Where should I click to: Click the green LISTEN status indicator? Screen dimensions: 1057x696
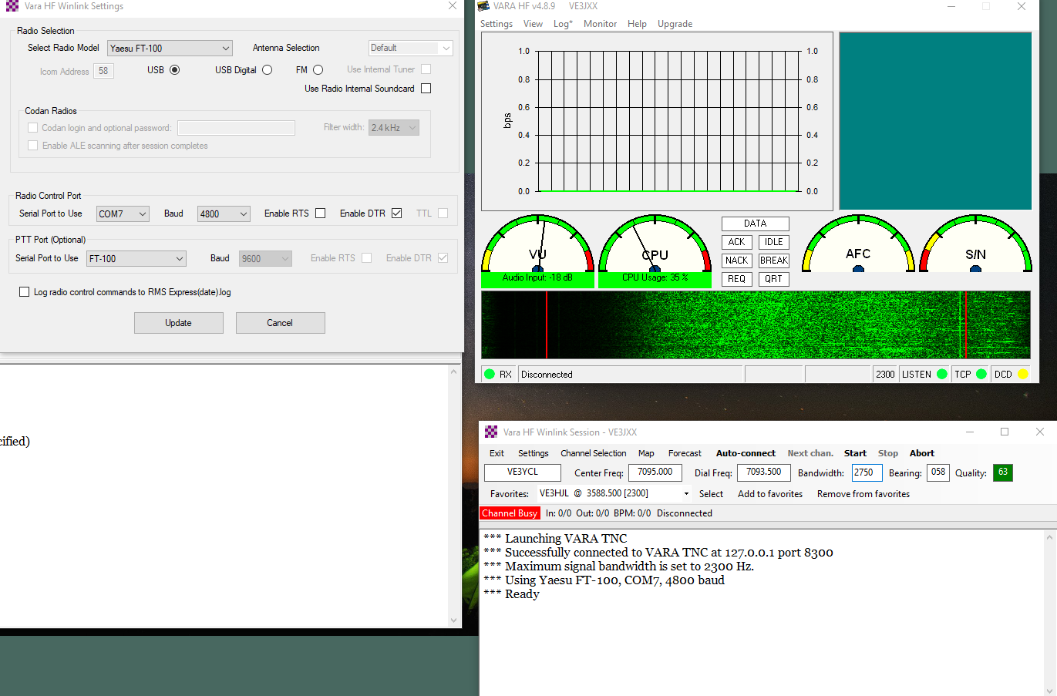tap(942, 375)
